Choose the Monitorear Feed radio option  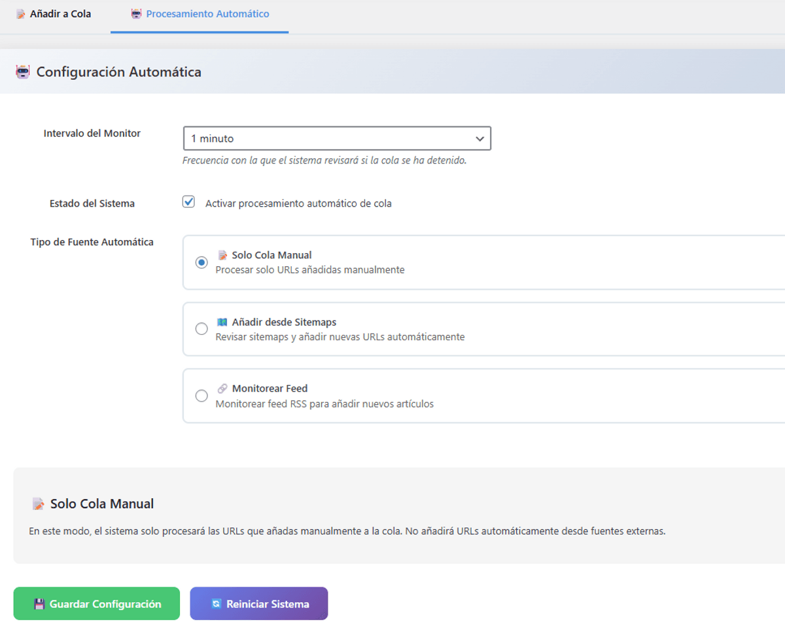tap(201, 396)
